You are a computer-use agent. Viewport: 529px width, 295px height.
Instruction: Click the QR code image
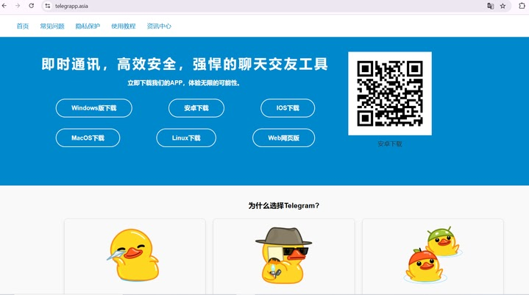click(x=390, y=93)
